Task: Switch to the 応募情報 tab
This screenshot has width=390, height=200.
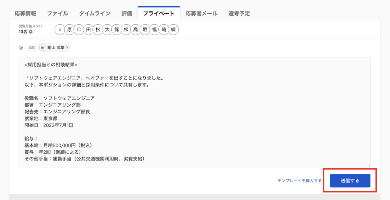Action: pyautogui.click(x=26, y=13)
